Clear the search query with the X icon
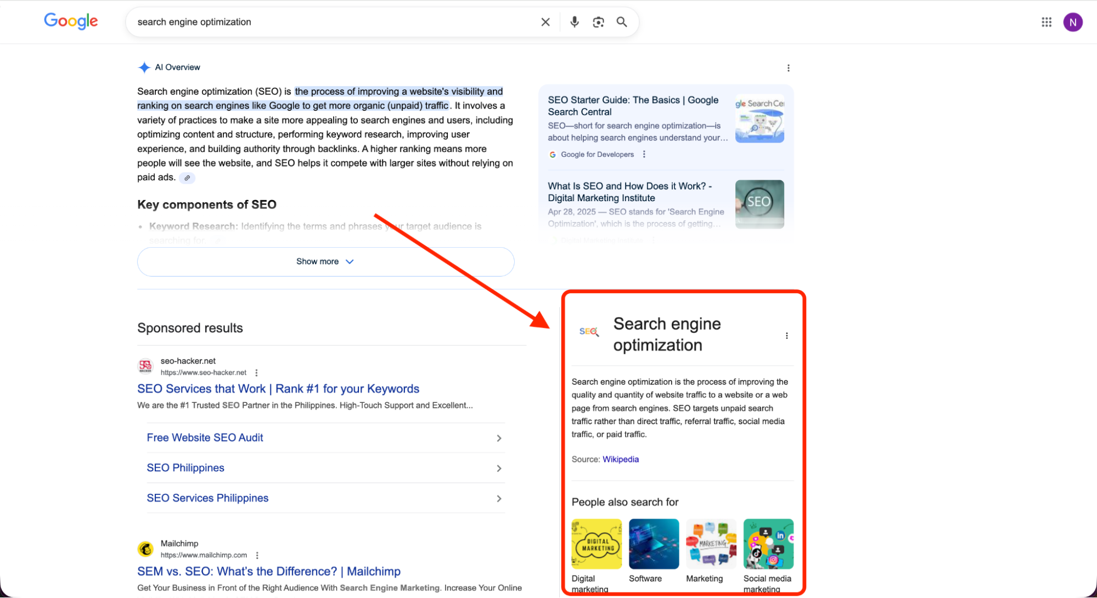The height and width of the screenshot is (598, 1097). click(545, 22)
